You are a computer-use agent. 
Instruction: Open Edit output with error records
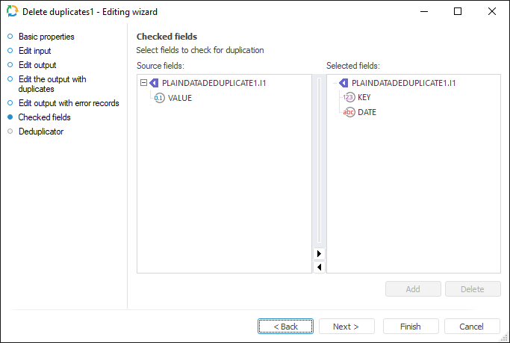click(x=69, y=103)
